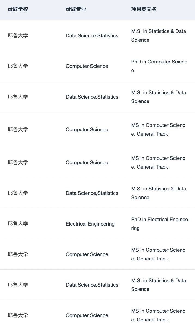
Task: Open the last MS in Computer Science, General Track entry
Action: tap(158, 315)
